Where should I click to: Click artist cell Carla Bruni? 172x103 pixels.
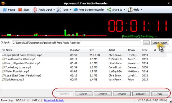115,67
